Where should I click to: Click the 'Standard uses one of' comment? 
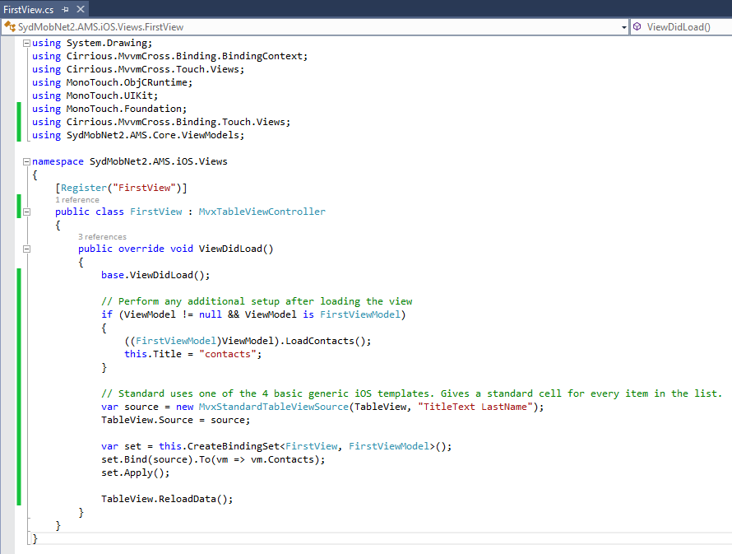pos(412,393)
